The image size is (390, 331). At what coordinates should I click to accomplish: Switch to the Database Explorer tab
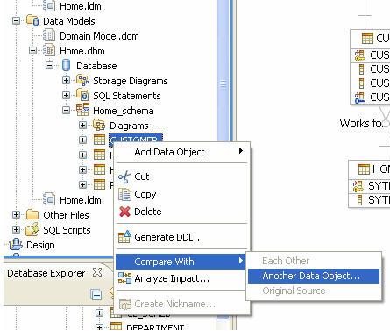(x=46, y=273)
